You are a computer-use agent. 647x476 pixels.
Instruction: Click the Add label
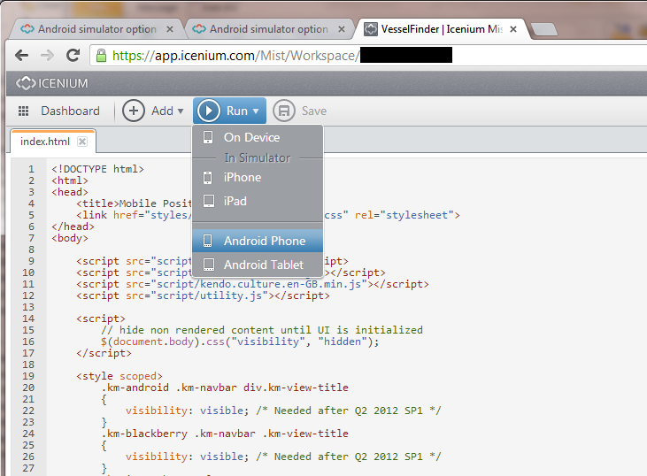coord(162,111)
